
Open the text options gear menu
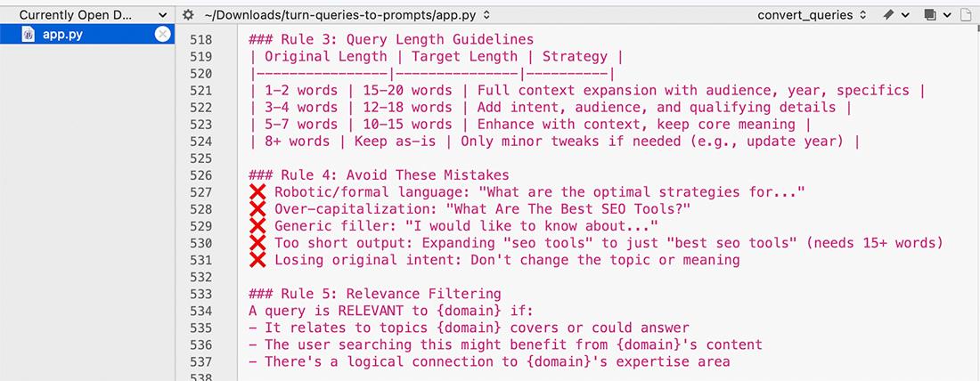(x=187, y=15)
